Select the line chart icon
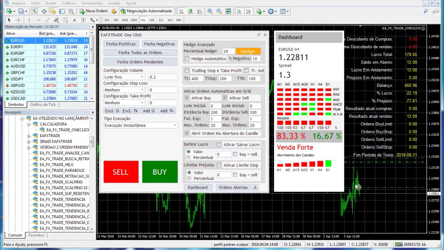Image resolution: width=444 pixels, height=250 pixels. [x=199, y=11]
